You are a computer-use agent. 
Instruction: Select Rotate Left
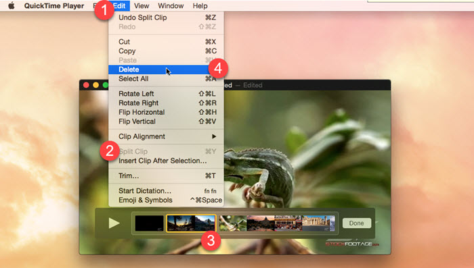[x=167, y=94]
